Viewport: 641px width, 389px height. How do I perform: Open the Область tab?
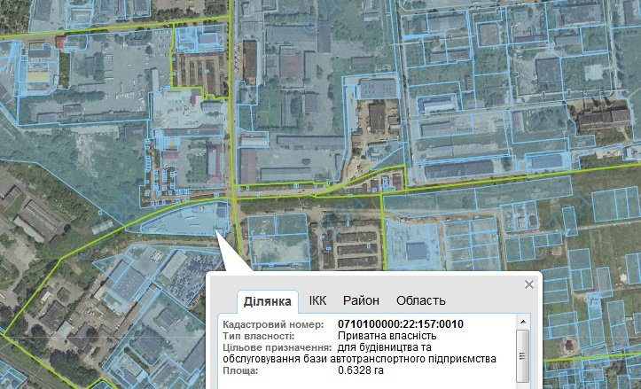pyautogui.click(x=420, y=301)
